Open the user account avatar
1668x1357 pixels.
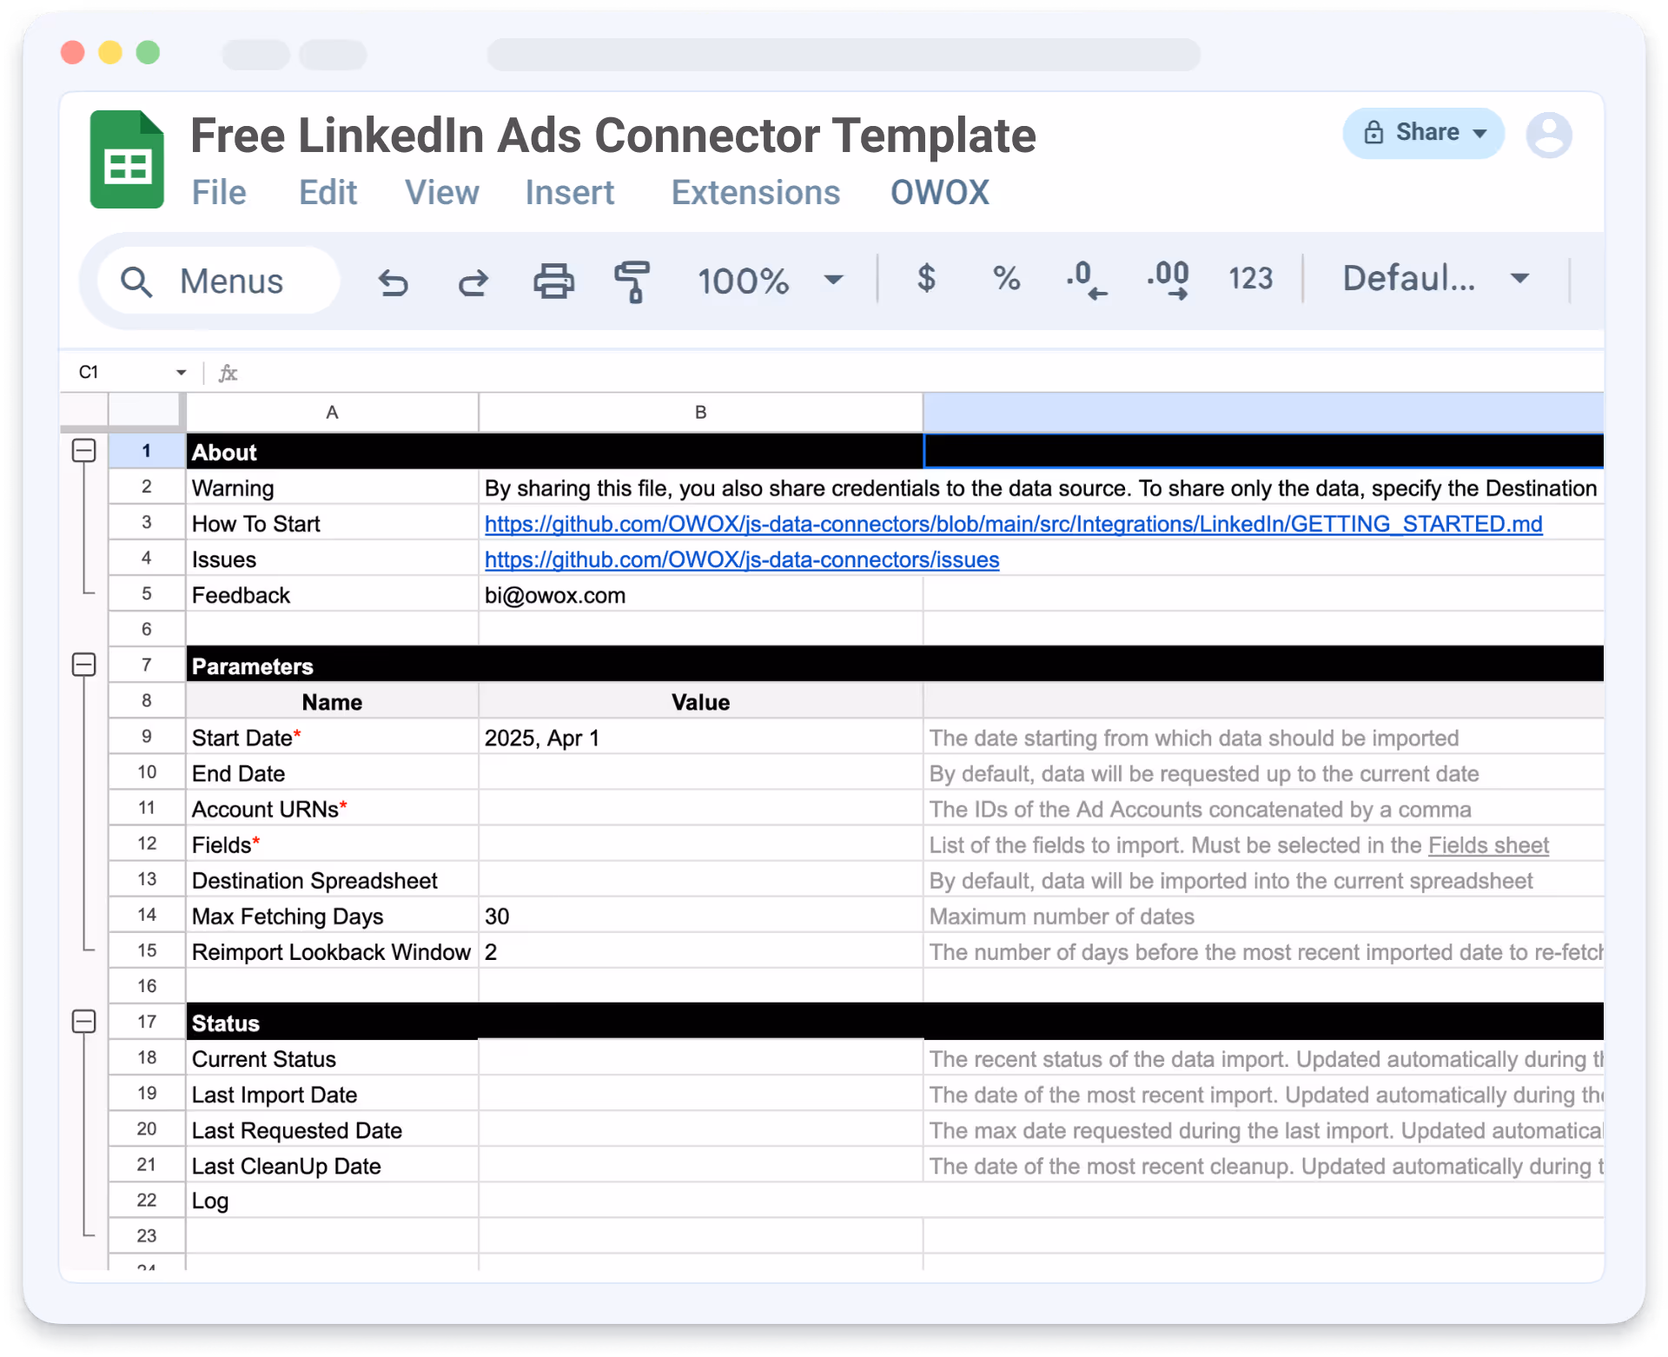click(1549, 135)
